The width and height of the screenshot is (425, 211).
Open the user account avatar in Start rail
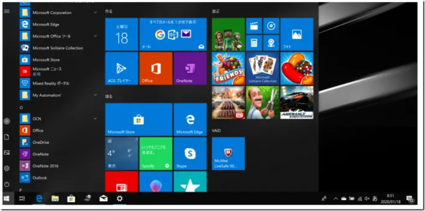tap(7, 121)
